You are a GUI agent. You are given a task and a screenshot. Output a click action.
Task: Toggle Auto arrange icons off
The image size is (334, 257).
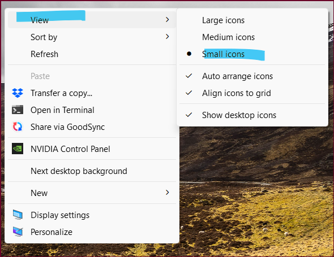point(252,76)
